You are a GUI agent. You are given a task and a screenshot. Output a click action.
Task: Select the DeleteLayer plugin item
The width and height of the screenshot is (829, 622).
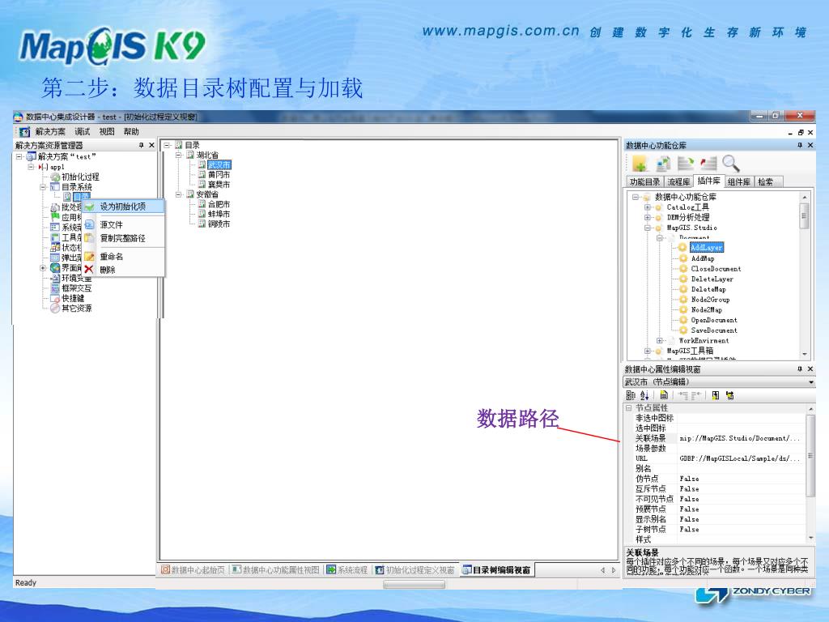click(x=712, y=279)
